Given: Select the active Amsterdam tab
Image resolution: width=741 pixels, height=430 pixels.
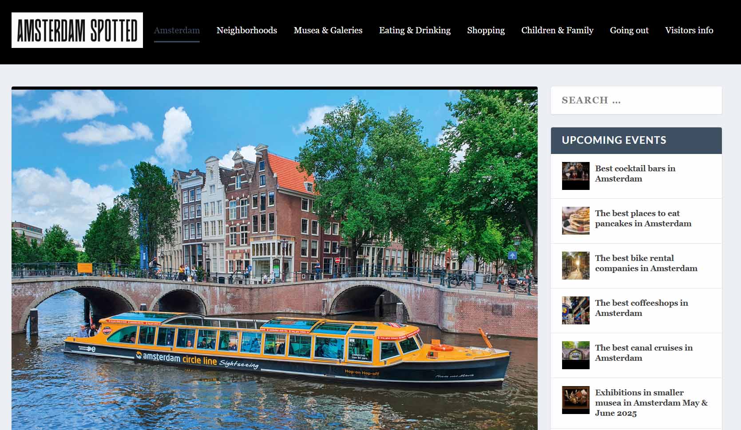Looking at the screenshot, I should [x=177, y=30].
